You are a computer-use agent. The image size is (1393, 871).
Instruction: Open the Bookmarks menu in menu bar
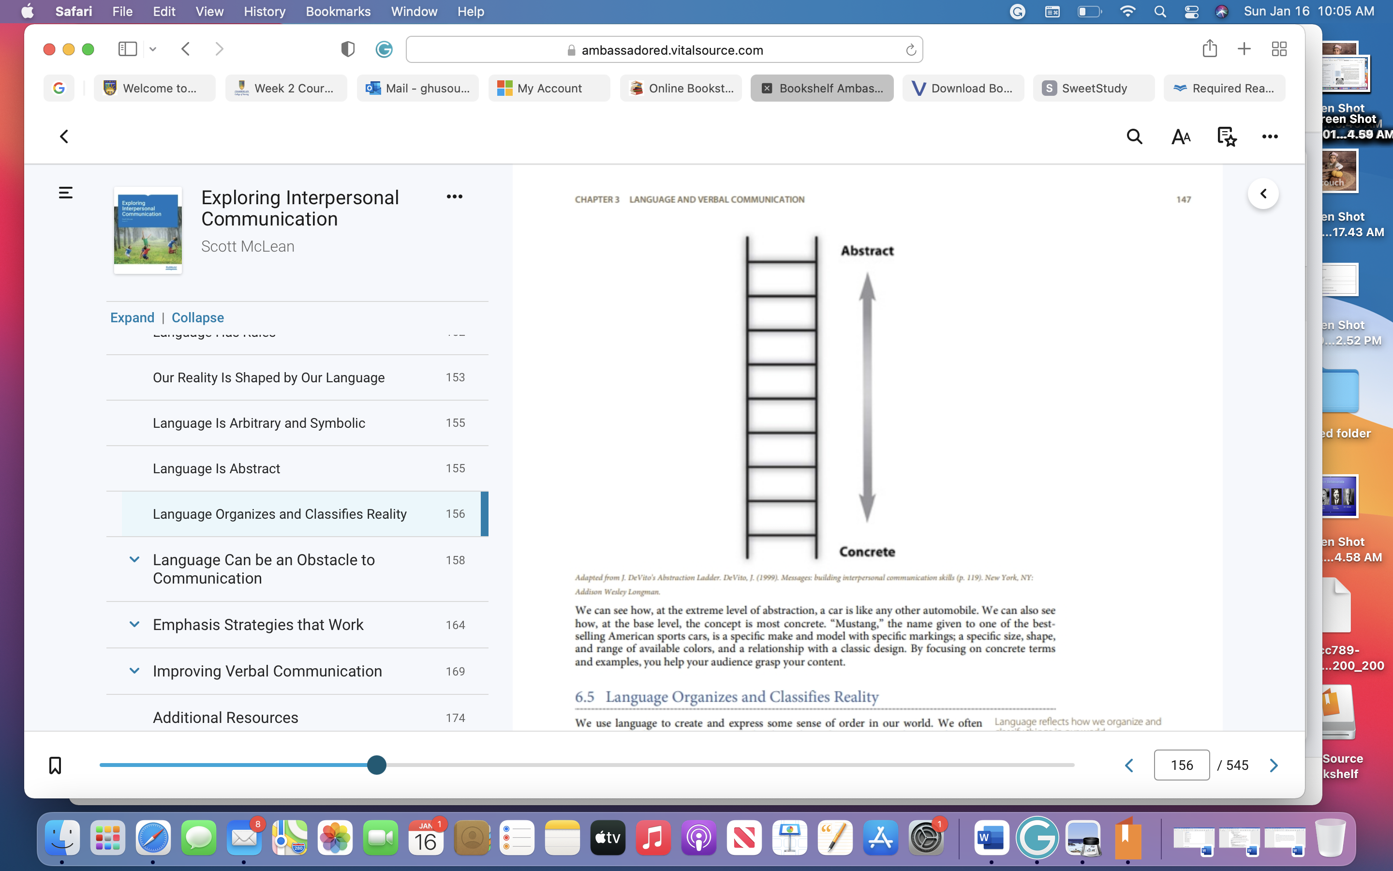click(338, 12)
